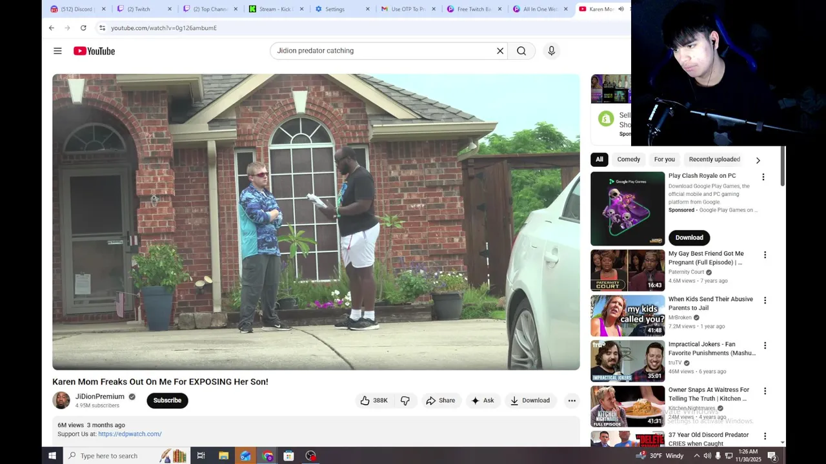
Task: Open the volume control in tray
Action: click(x=707, y=456)
